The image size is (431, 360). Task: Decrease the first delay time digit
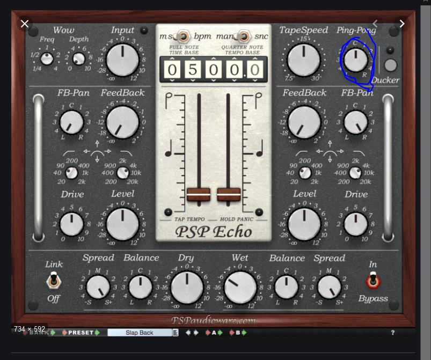click(x=172, y=80)
